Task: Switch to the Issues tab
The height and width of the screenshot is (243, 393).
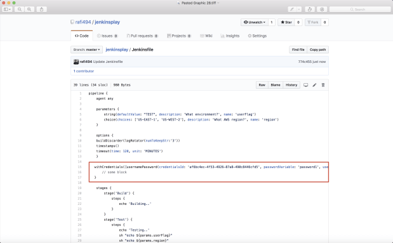Action: 107,36
